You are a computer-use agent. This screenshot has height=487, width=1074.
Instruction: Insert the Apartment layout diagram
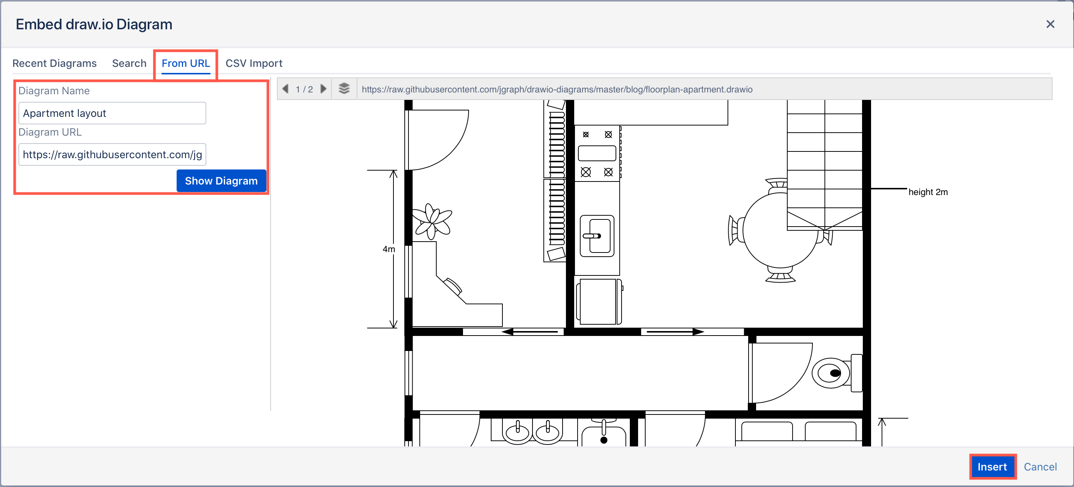click(x=993, y=467)
